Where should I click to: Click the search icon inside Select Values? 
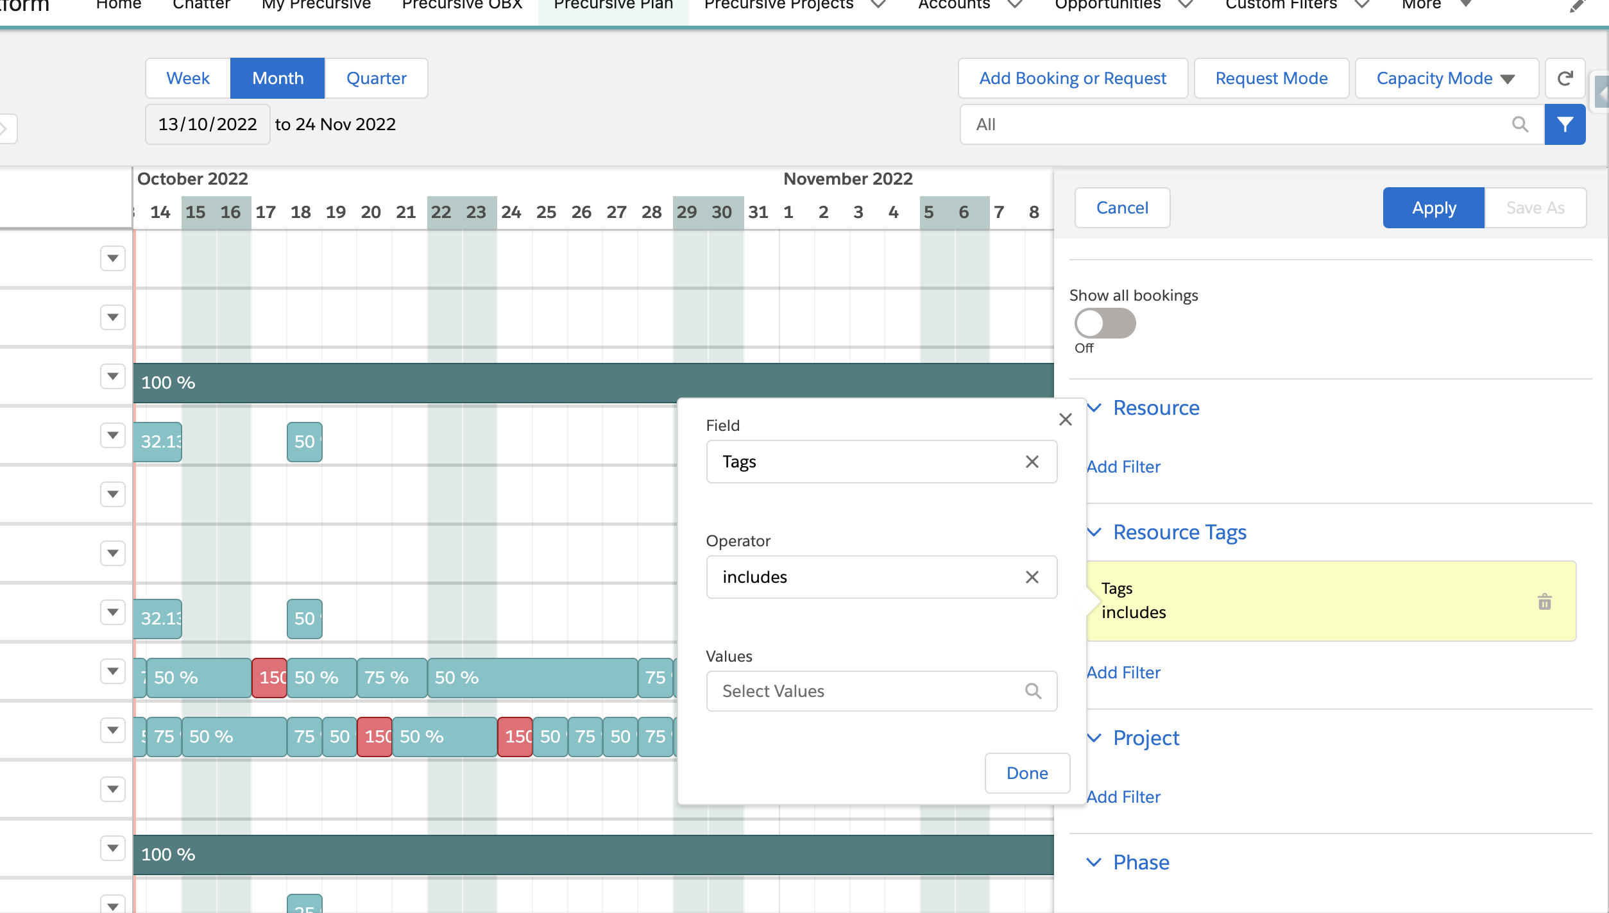pos(1034,691)
